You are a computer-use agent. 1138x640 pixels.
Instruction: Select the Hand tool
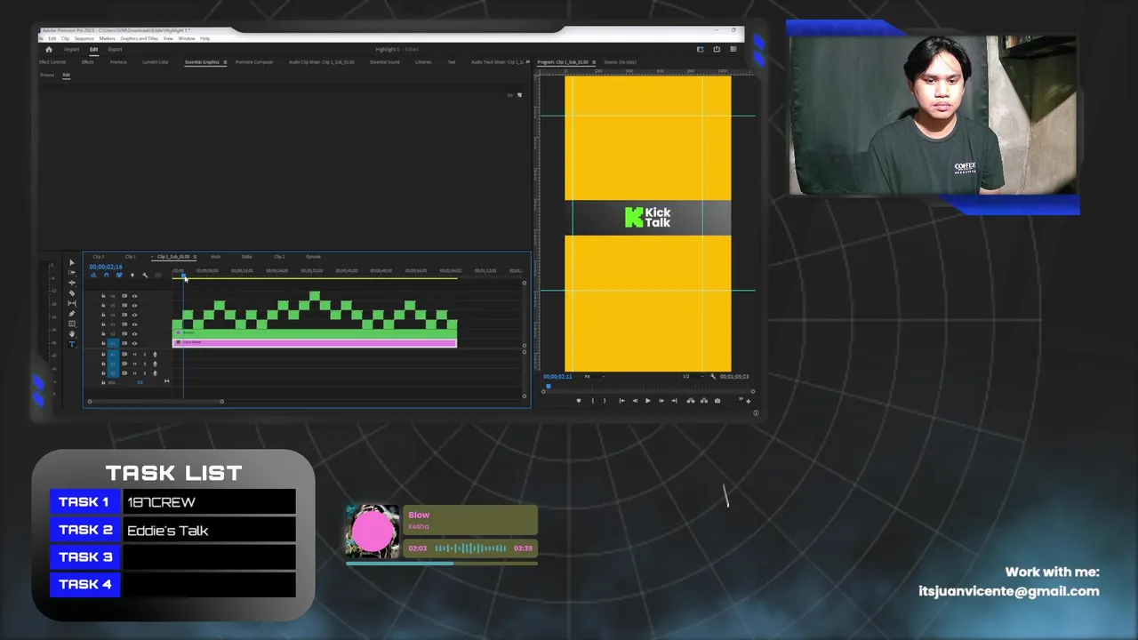[72, 334]
